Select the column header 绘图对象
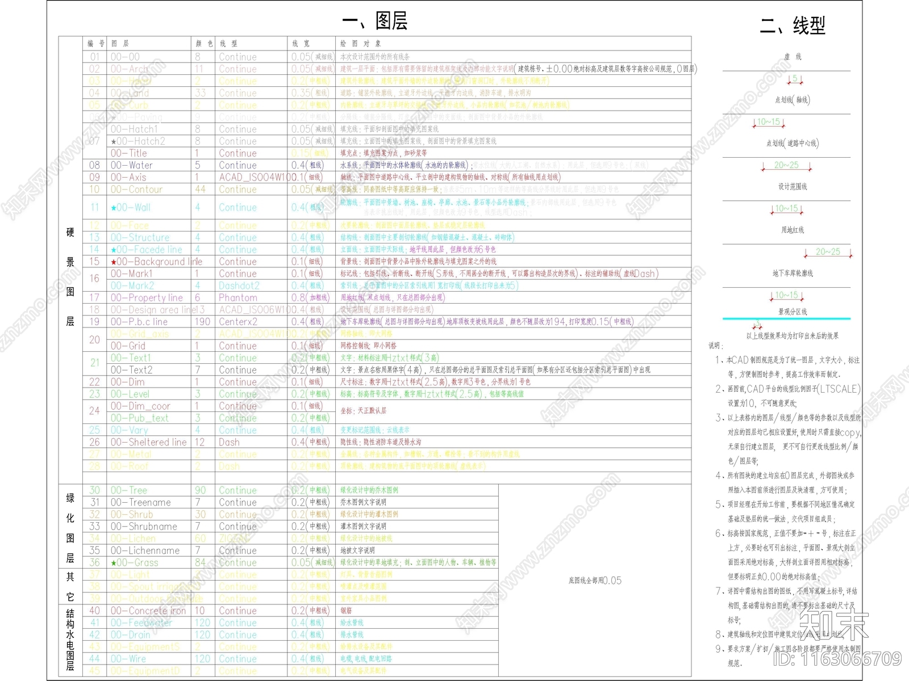The width and height of the screenshot is (909, 681). [361, 43]
